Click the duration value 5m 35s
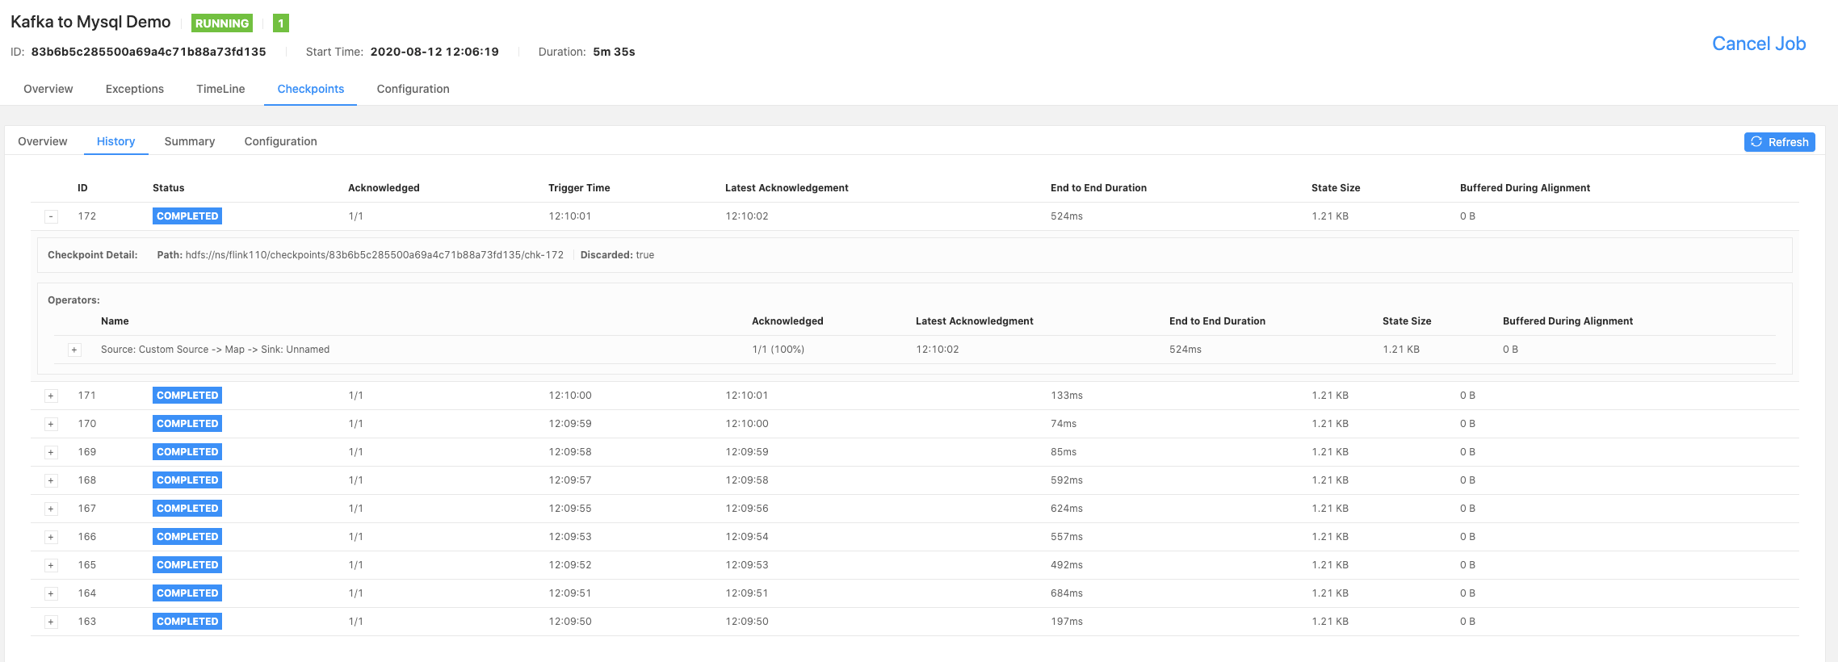 pos(614,52)
